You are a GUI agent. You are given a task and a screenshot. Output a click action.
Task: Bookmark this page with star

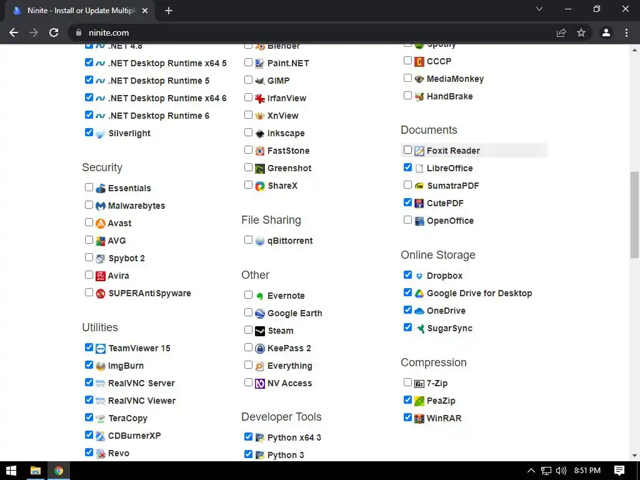[581, 32]
